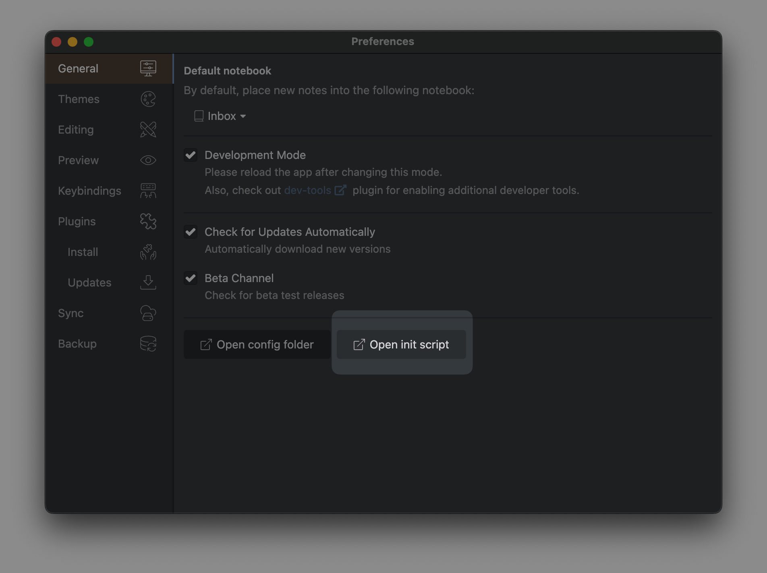This screenshot has width=767, height=573.
Task: Select the Themes palette icon
Action: point(148,99)
